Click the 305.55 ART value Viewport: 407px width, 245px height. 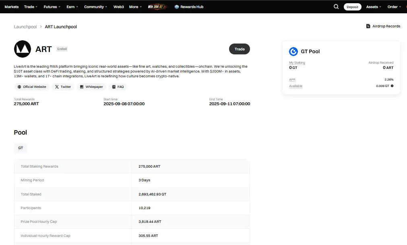pyautogui.click(x=148, y=236)
